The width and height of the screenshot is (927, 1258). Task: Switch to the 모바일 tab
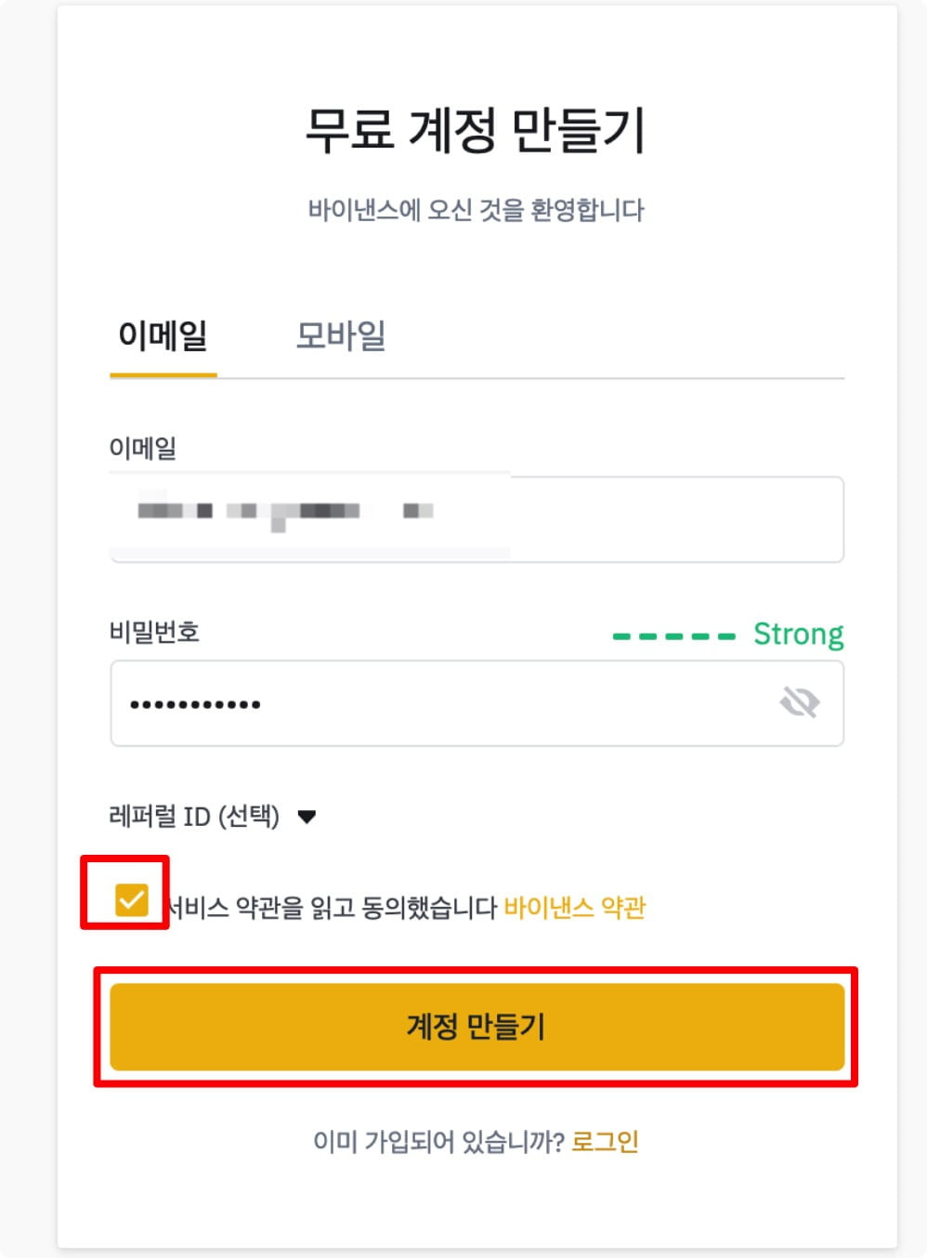340,335
